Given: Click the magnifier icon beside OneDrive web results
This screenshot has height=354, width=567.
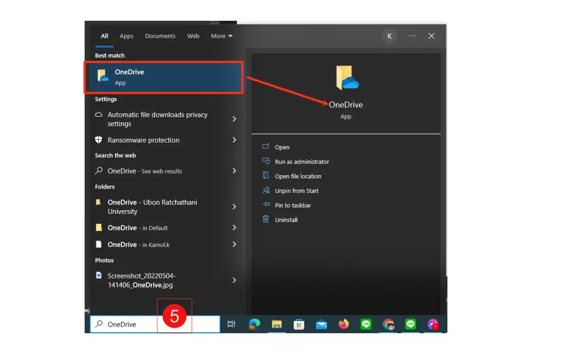Looking at the screenshot, I should pyautogui.click(x=99, y=170).
